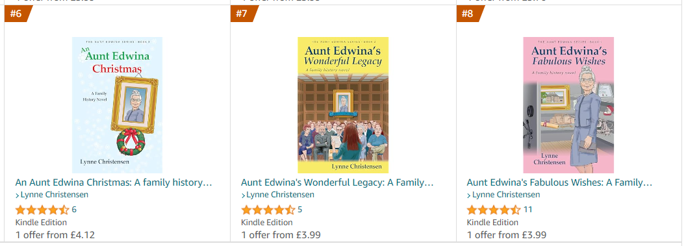Open Aunt Edwina's Fabulous Wishes cover image
Screen dimensions: 686x246
[x=568, y=105]
